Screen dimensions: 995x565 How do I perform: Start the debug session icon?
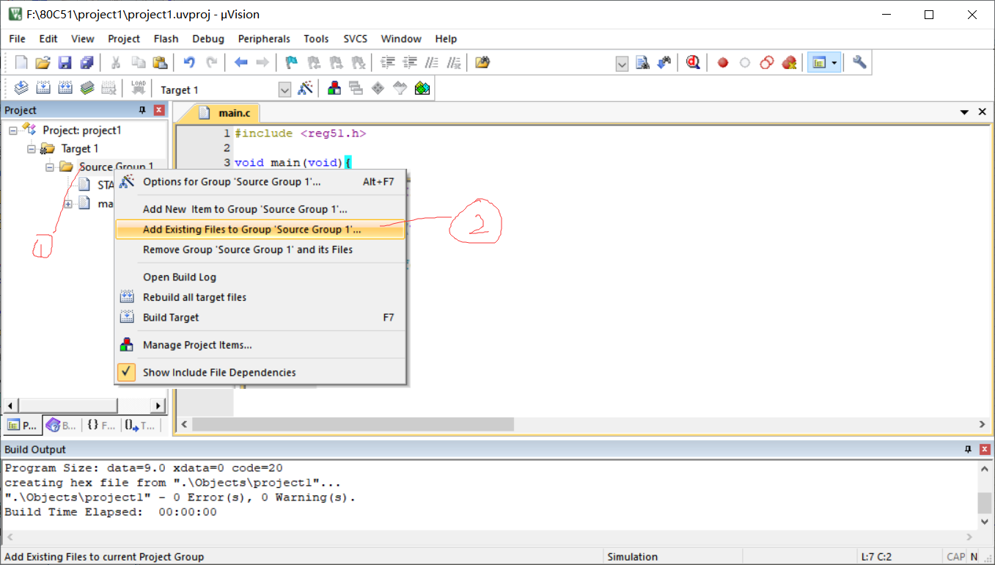[693, 63]
